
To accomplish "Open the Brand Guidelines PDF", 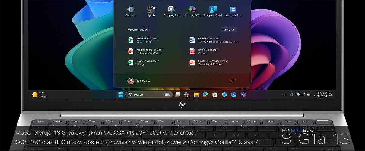I will pos(208,51).
